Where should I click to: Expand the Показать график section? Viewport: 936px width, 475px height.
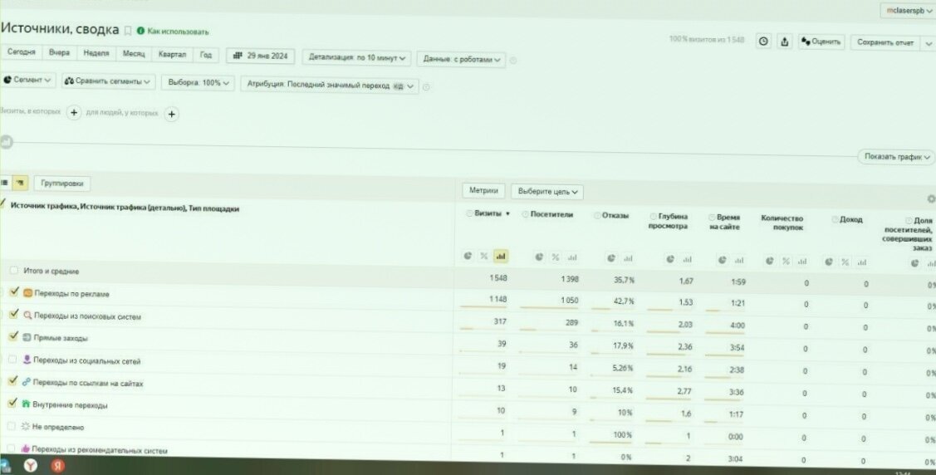click(897, 157)
